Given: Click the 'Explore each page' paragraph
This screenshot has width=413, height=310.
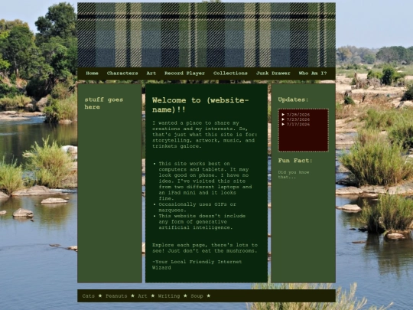Looking at the screenshot, I should point(205,248).
